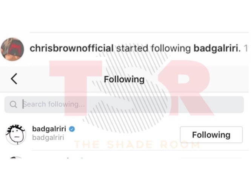Open badgalriri link in the notification text
Screen dimensions: 251x171
216,49
